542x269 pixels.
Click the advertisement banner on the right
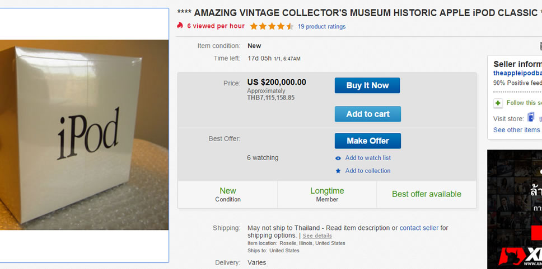[515, 209]
